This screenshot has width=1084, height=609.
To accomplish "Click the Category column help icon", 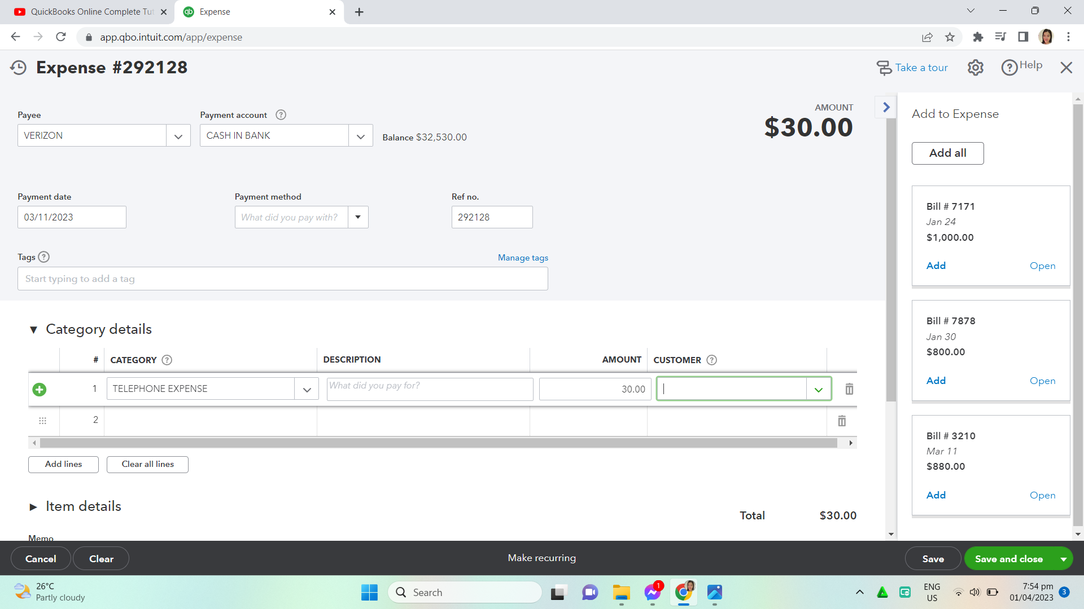I will click(x=167, y=360).
